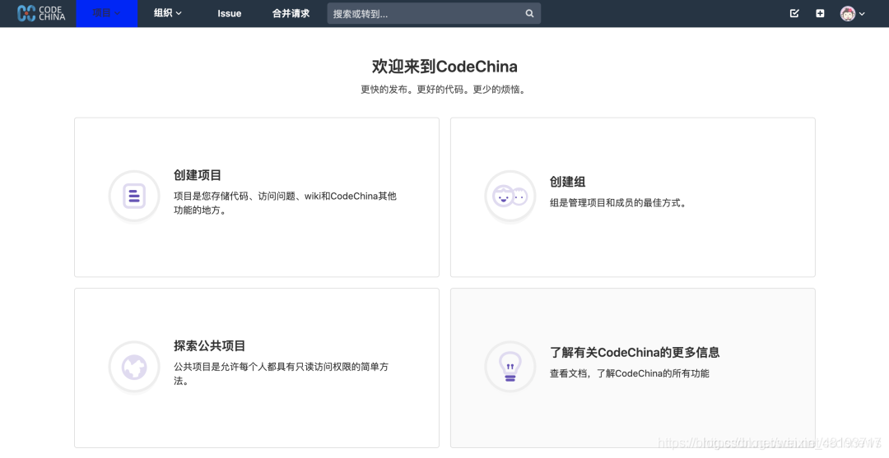This screenshot has width=889, height=458.
Task: Click the CodeChina logo
Action: 41,13
